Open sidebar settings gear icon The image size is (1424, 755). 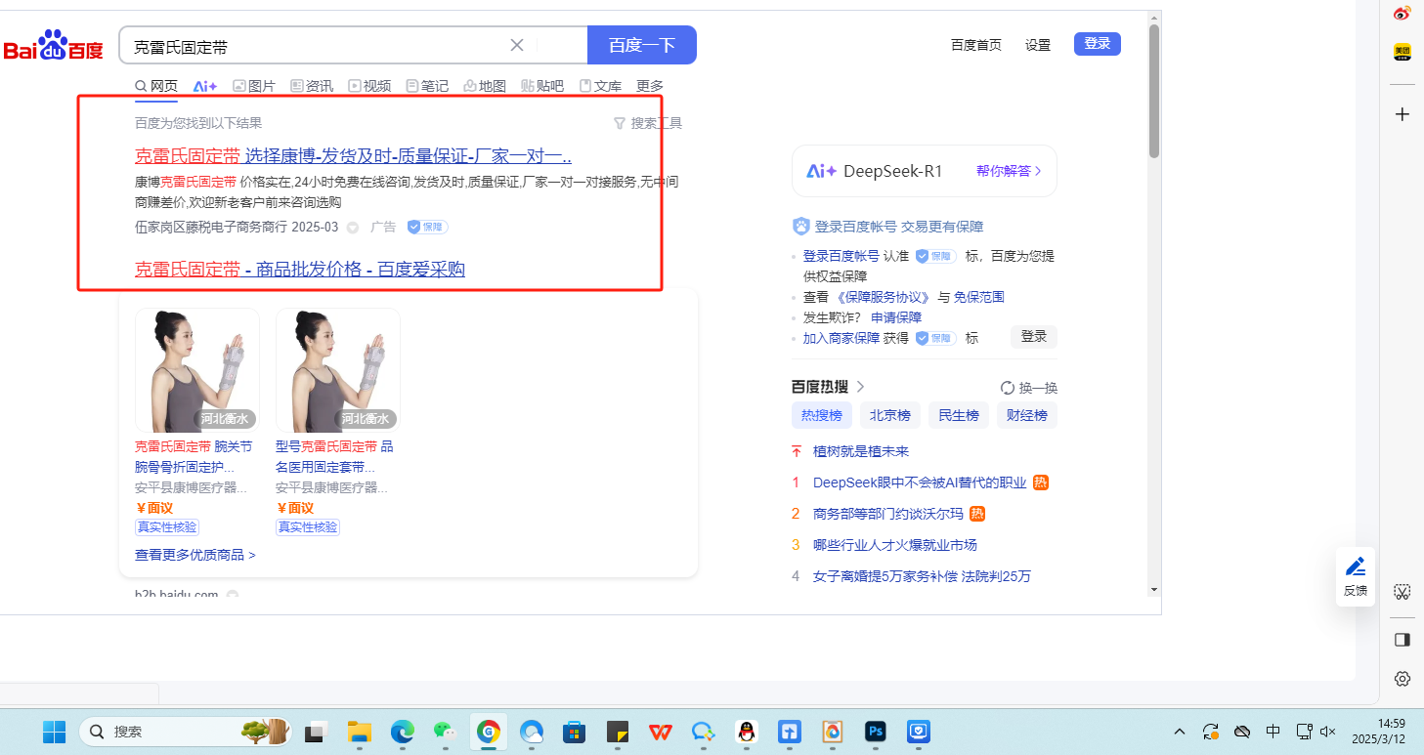(x=1402, y=679)
